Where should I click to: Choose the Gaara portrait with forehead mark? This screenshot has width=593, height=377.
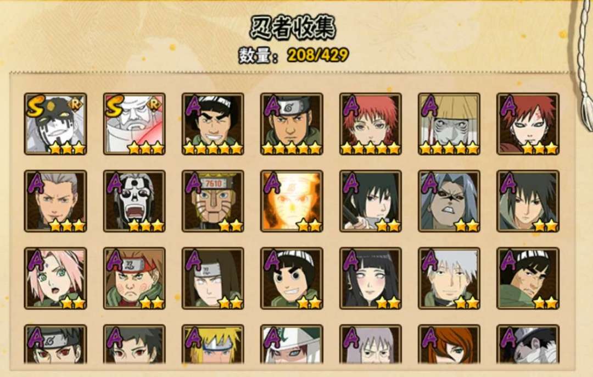pos(528,124)
